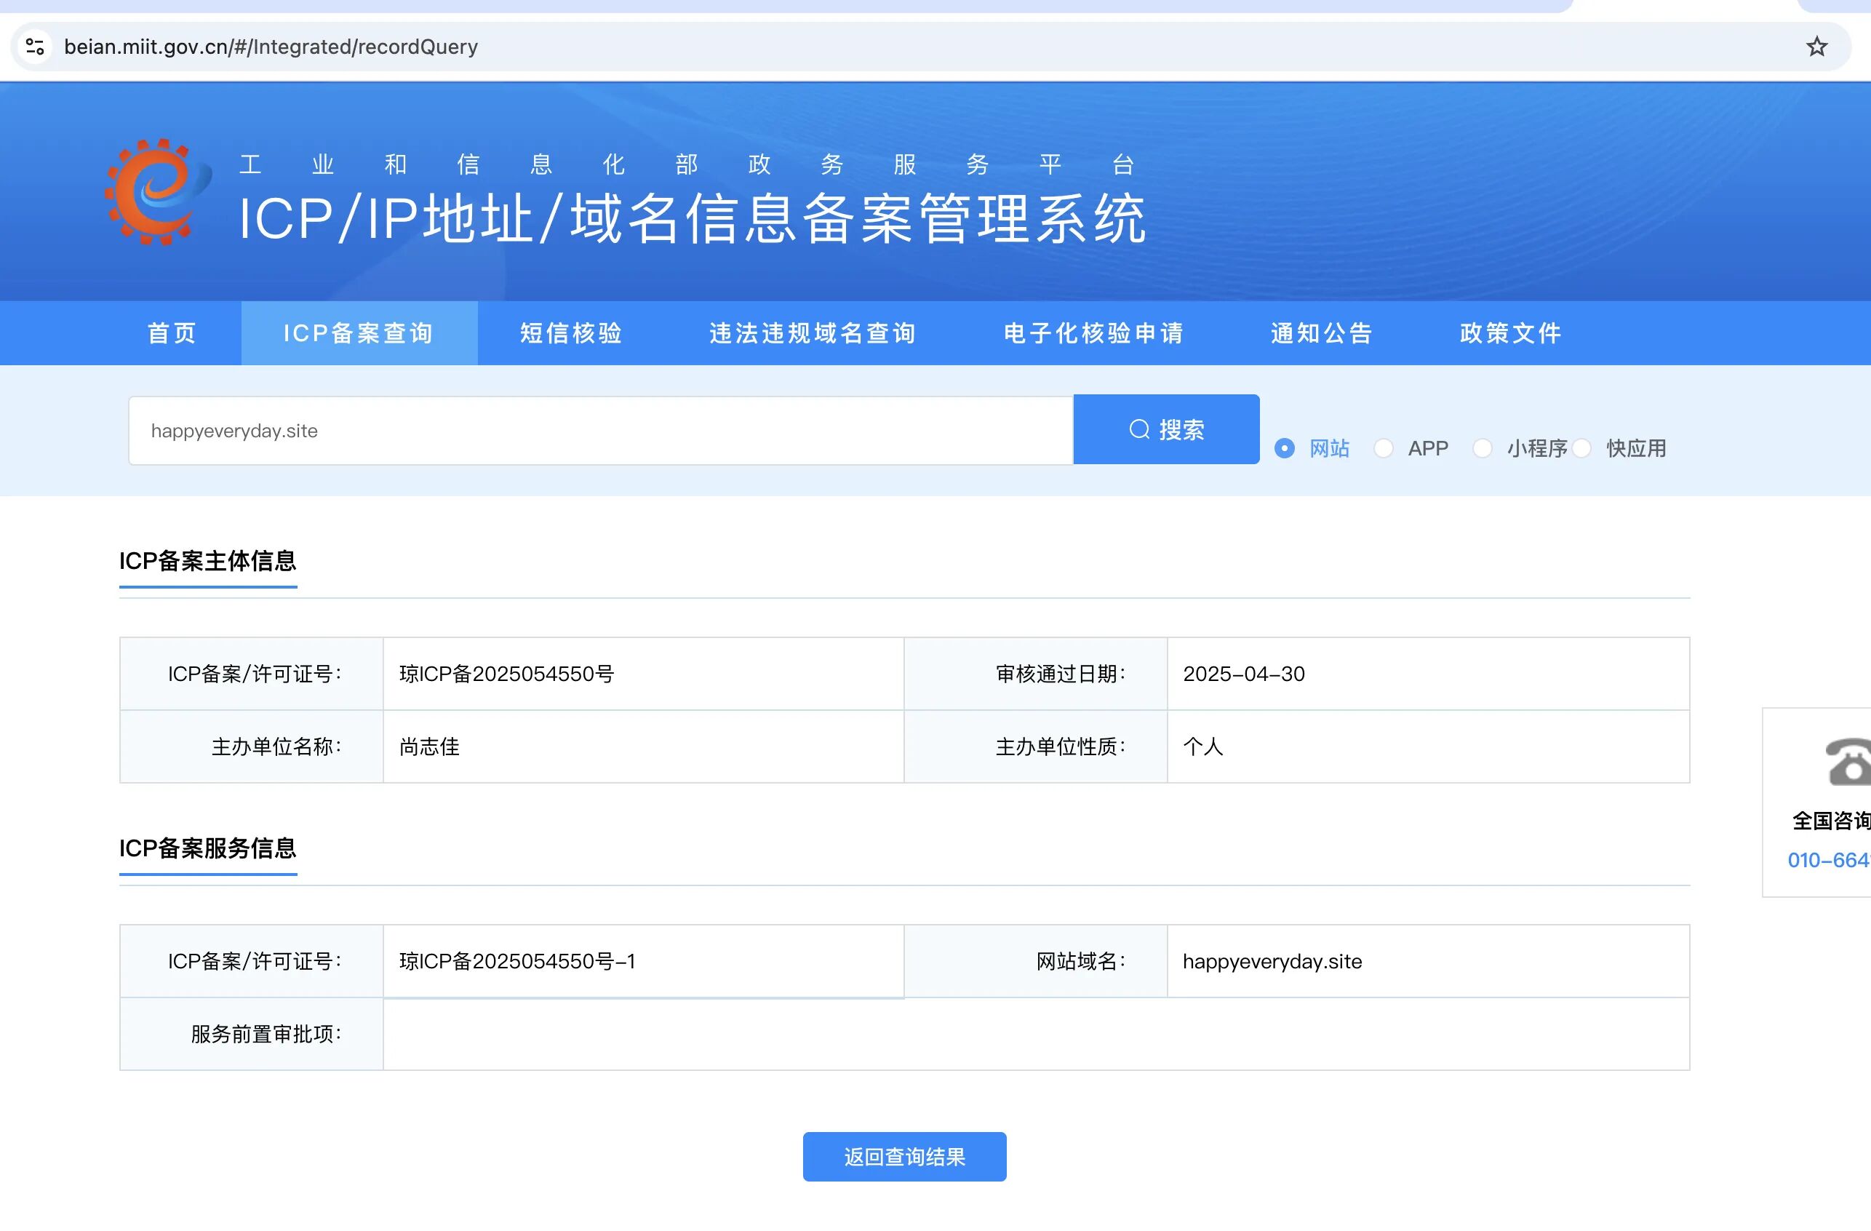Image resolution: width=1871 pixels, height=1231 pixels.
Task: Open 电子化核验申请 tab
Action: point(1093,333)
